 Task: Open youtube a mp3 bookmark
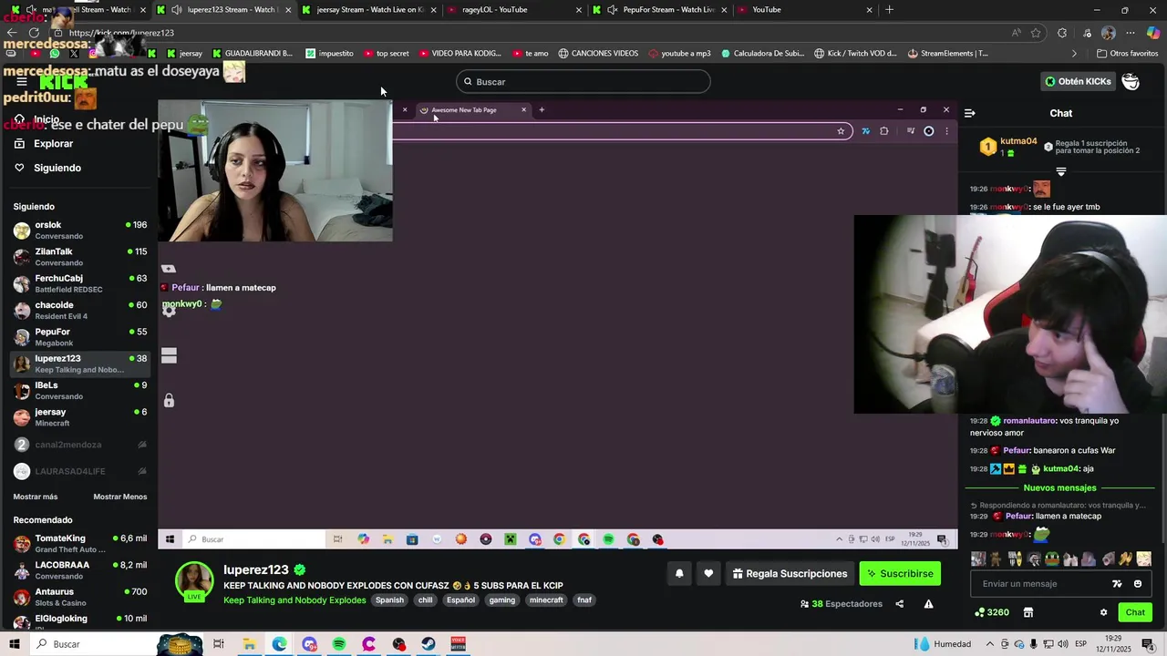[x=679, y=54]
